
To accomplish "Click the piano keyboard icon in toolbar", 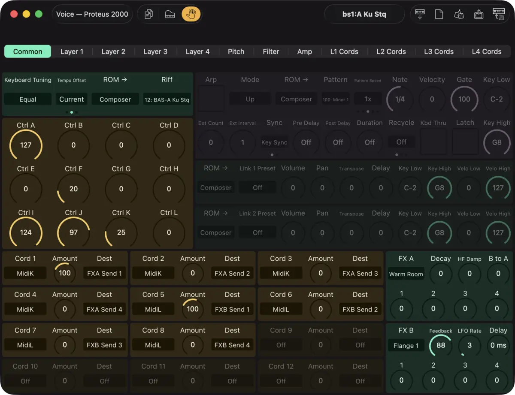I will 170,14.
